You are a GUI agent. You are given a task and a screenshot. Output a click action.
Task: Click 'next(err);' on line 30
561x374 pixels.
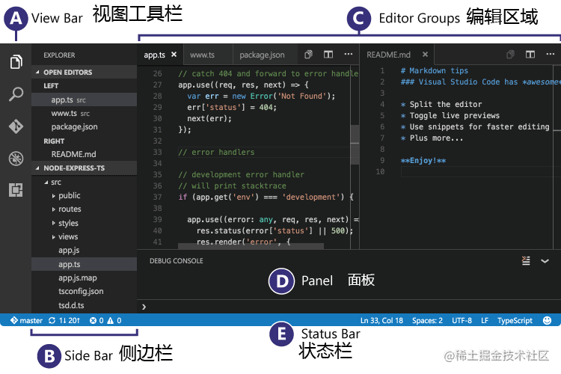(x=209, y=118)
